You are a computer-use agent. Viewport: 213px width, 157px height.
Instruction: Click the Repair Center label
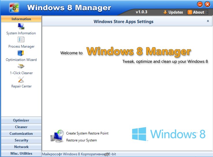coord(21,86)
